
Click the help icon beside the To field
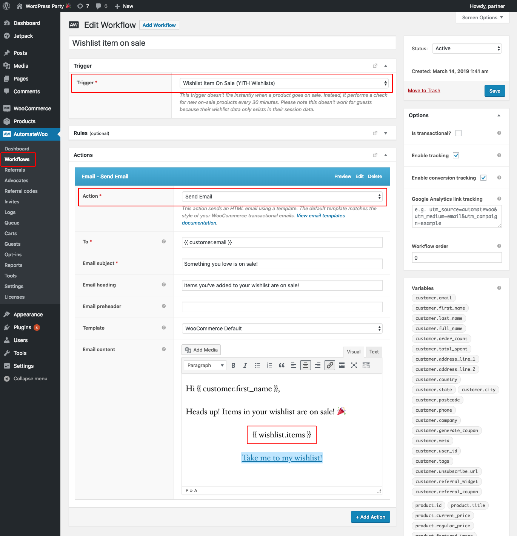coord(164,242)
